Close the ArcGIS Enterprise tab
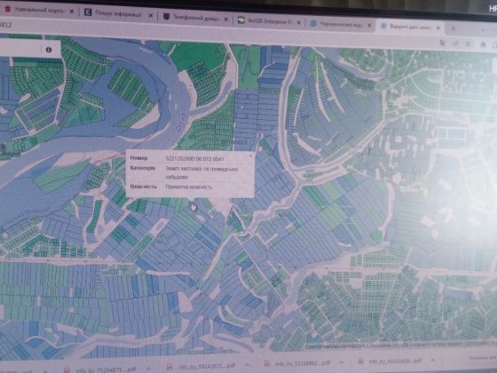The image size is (497, 373). (x=298, y=22)
